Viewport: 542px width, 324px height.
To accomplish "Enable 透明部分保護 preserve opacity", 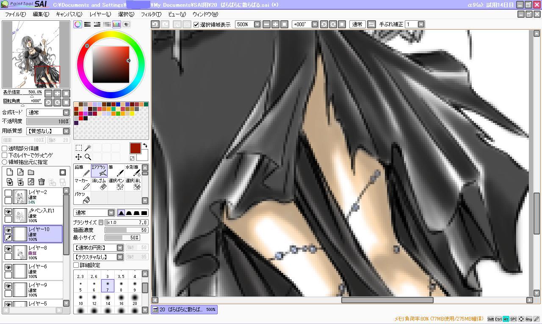I will 5,149.
